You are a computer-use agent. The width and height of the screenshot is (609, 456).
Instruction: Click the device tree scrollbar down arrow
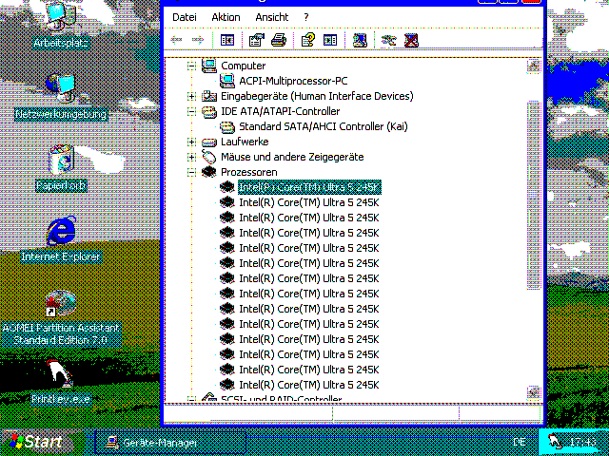coord(535,392)
